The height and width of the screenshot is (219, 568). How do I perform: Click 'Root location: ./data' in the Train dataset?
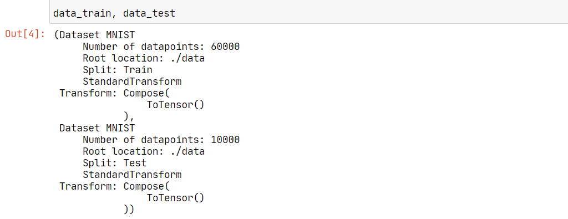pyautogui.click(x=144, y=58)
